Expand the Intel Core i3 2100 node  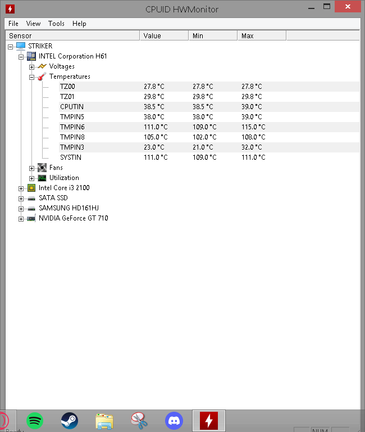pyautogui.click(x=21, y=189)
